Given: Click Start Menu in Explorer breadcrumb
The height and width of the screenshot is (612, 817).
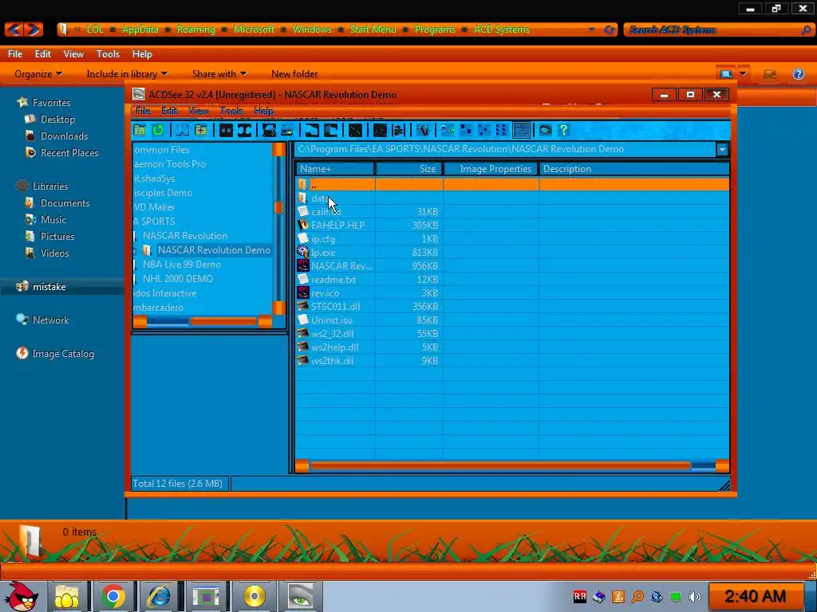Looking at the screenshot, I should click(x=373, y=29).
